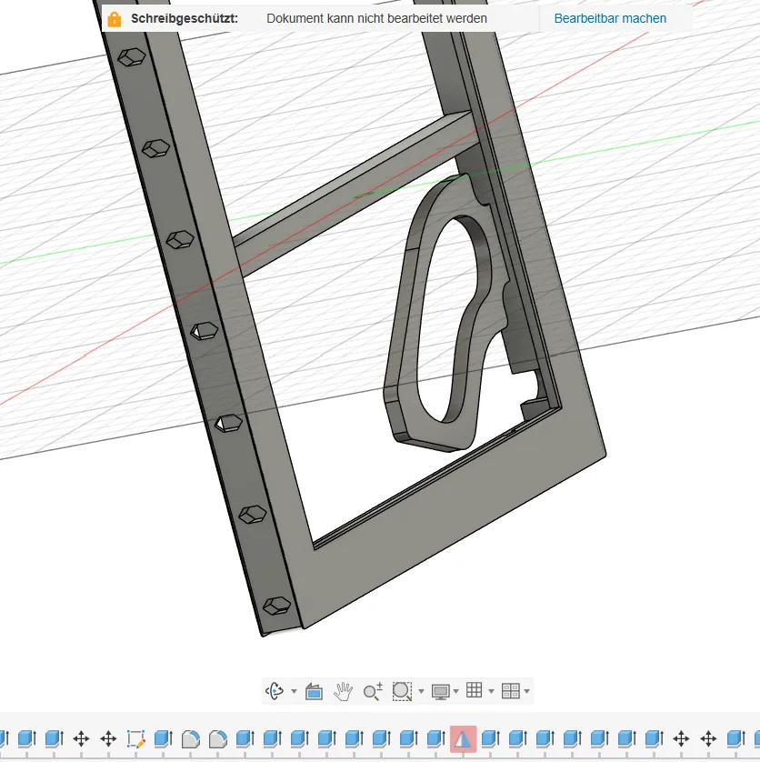Open the Orbit type dropdown arrow
The width and height of the screenshot is (760, 762).
[x=294, y=691]
